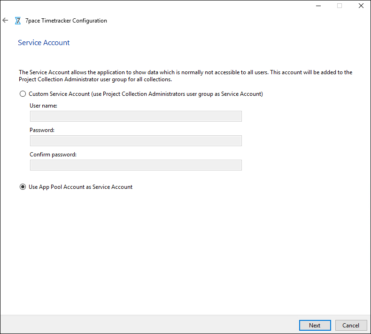Viewport: 371px width, 334px height.
Task: Go back using the left arrow
Action: click(5, 20)
